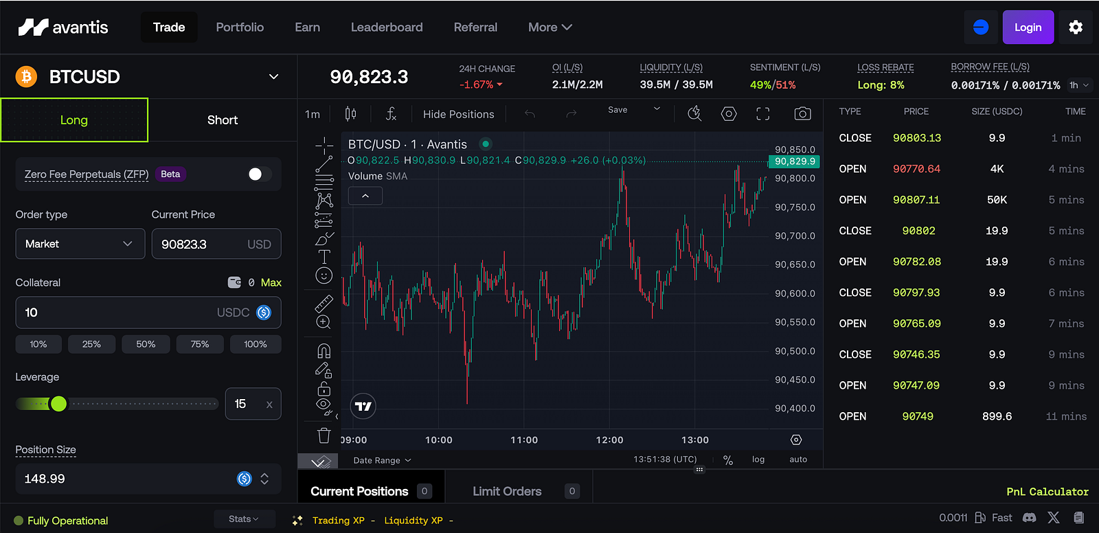
Task: Open the Leaderboard page
Action: click(x=387, y=27)
